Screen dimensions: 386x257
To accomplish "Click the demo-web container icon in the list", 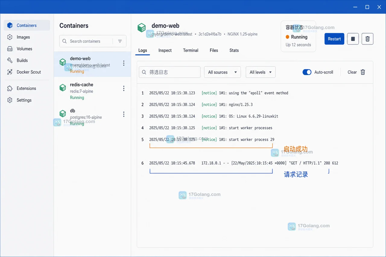I will coord(63,62).
